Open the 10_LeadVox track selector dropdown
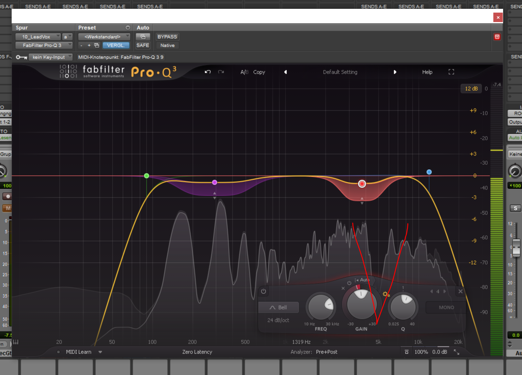The height and width of the screenshot is (375, 522). point(38,37)
